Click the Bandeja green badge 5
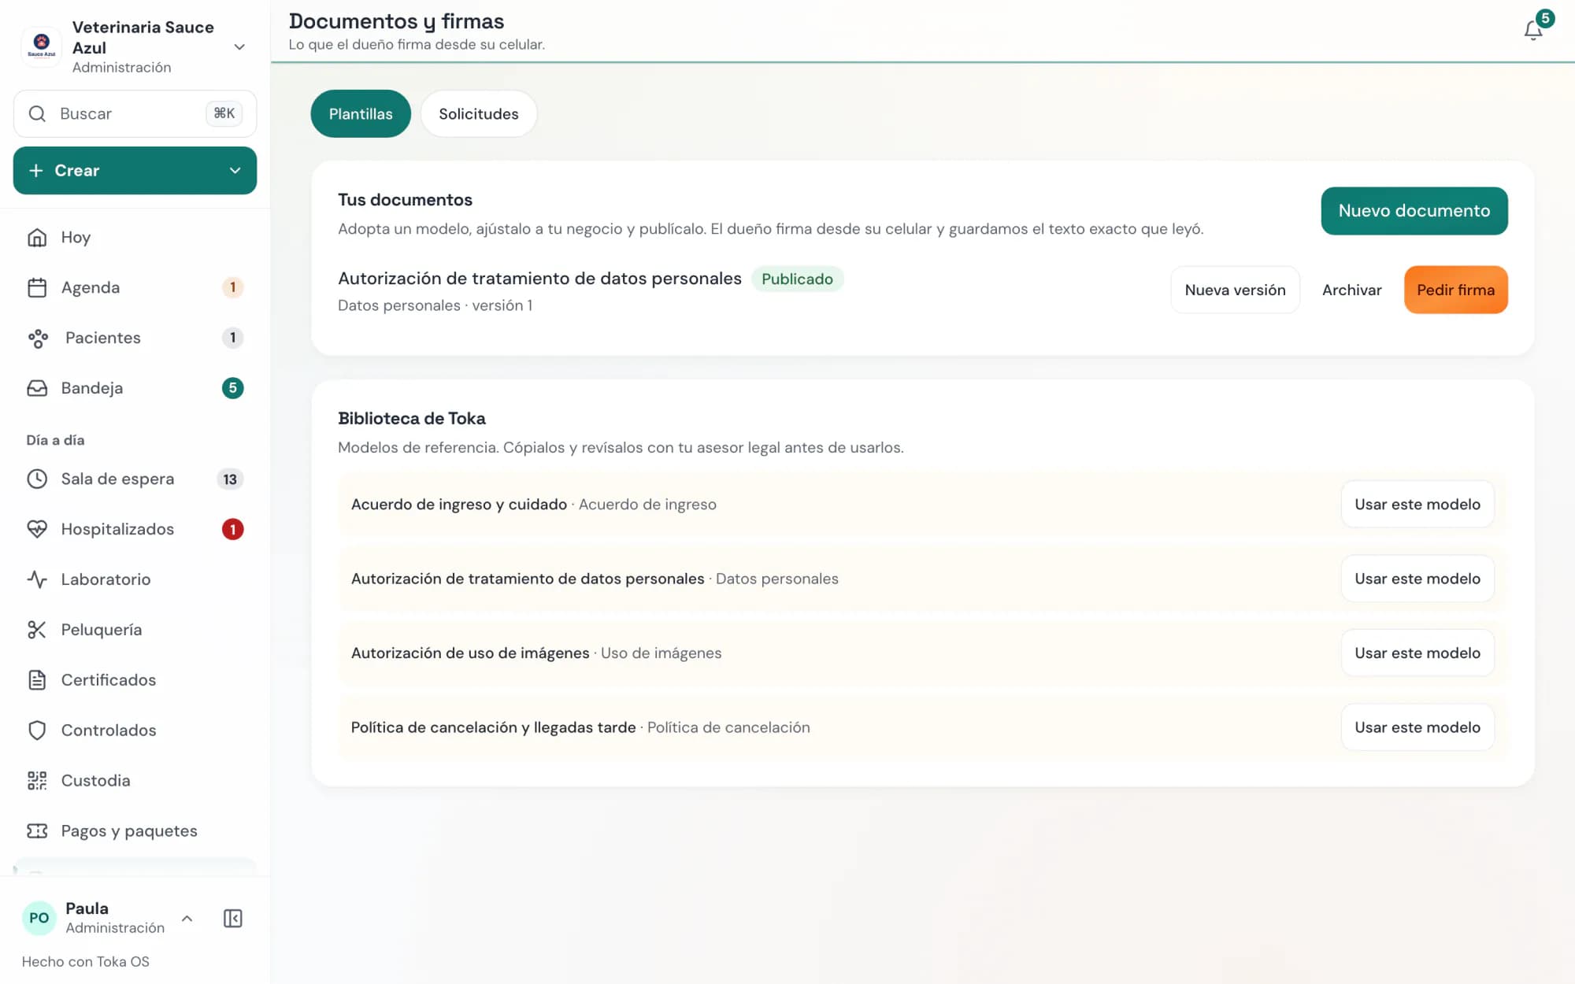 pyautogui.click(x=232, y=388)
